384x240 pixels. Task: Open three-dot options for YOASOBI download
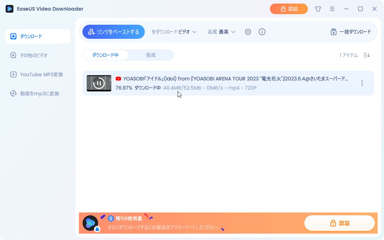362,83
